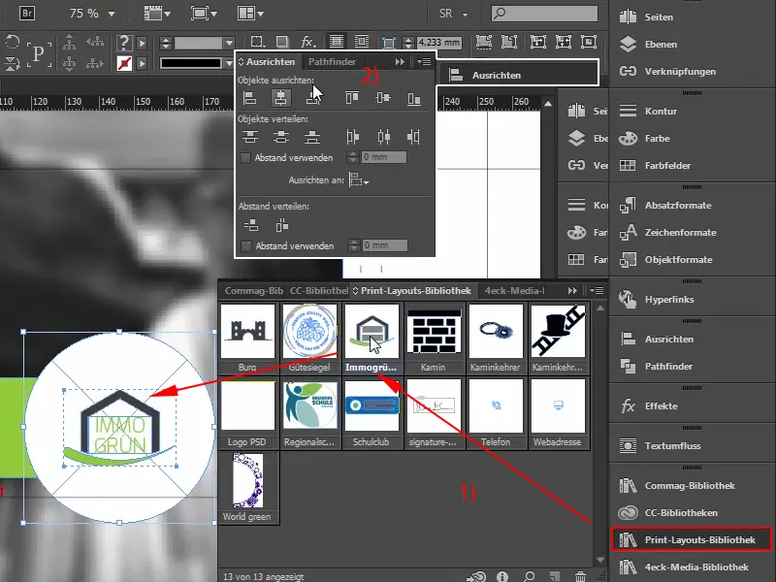The width and height of the screenshot is (776, 582).
Task: Click the search input field
Action: click(x=544, y=14)
